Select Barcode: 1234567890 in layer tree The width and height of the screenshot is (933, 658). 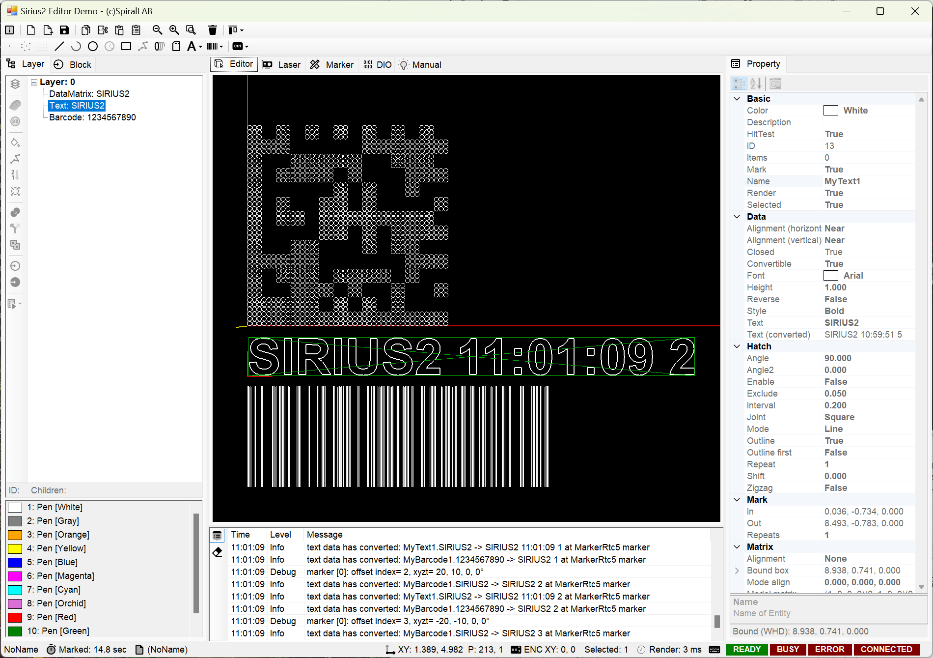[x=92, y=117]
